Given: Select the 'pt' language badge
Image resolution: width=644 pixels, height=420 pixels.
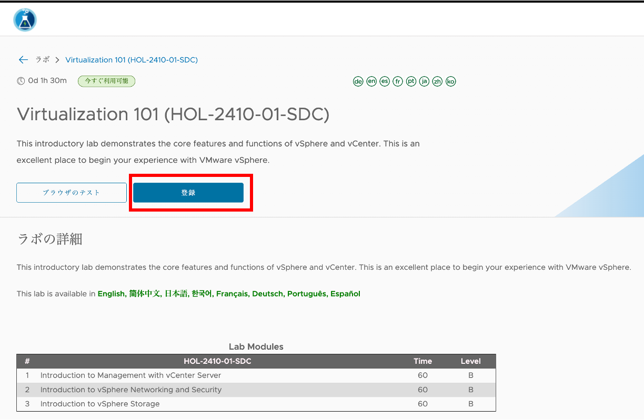Looking at the screenshot, I should 411,81.
